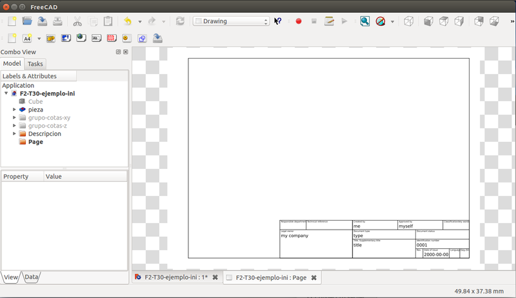Click the Fit all magnifier icon
516x298 pixels.
coord(364,21)
